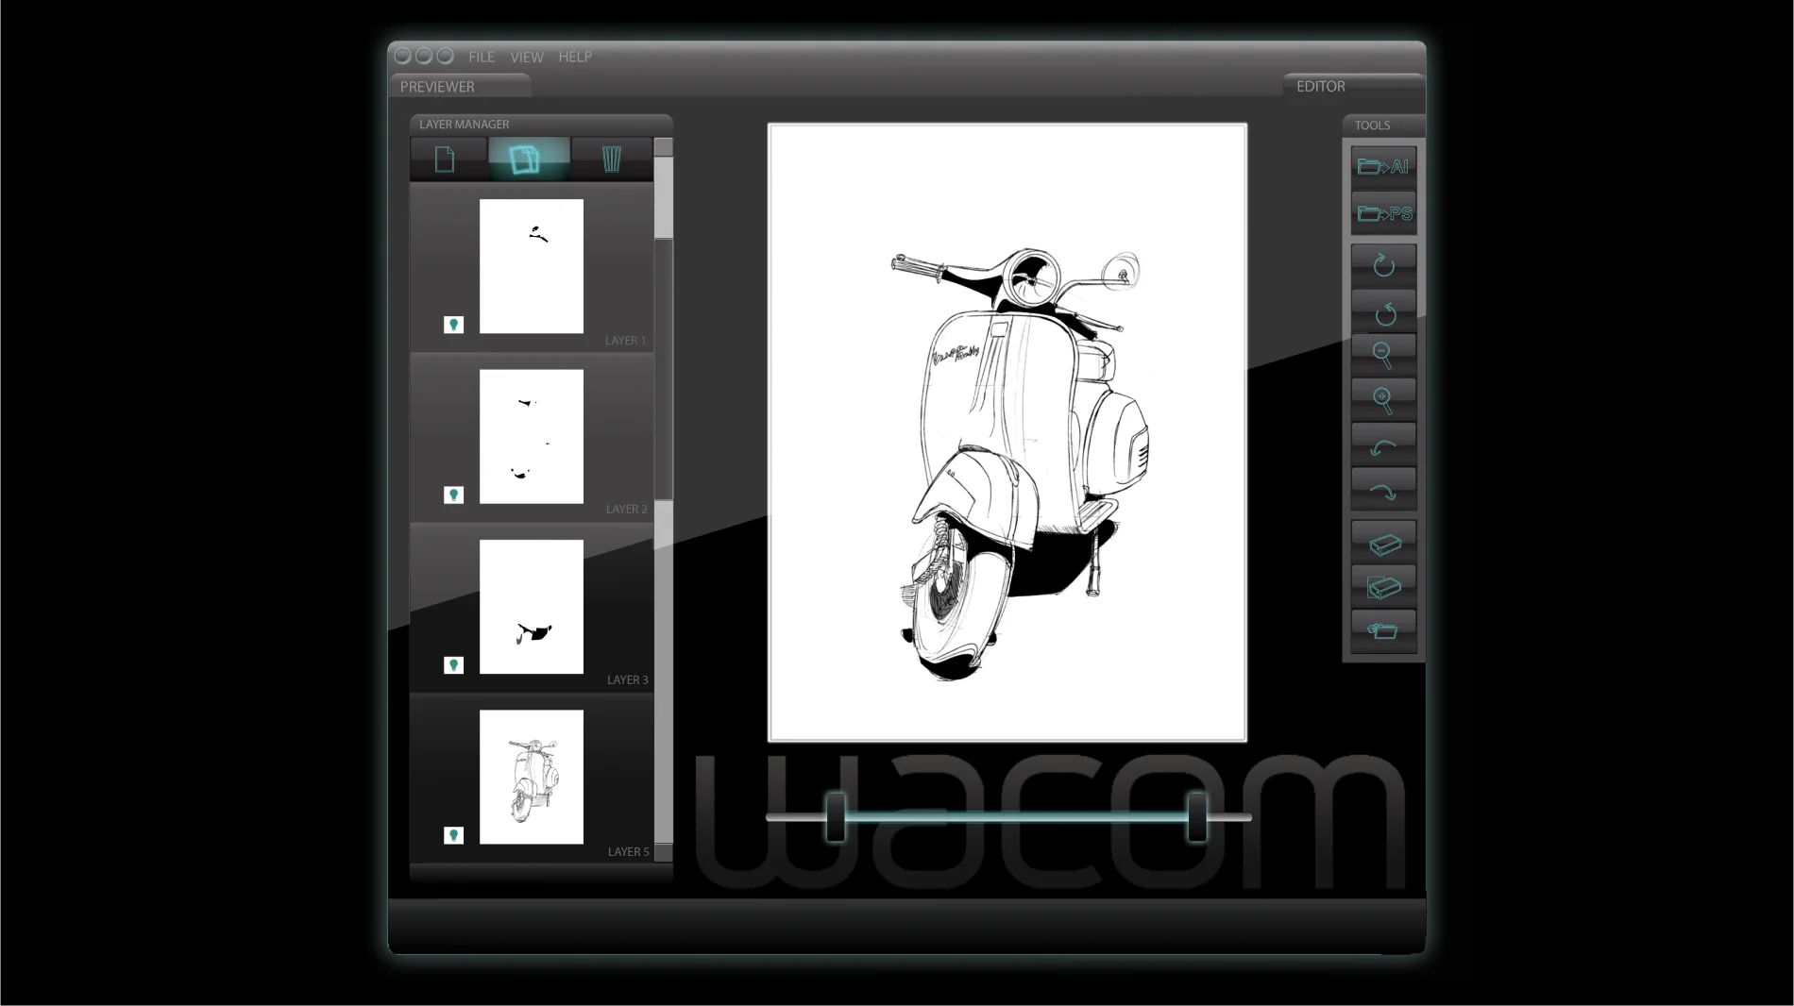The height and width of the screenshot is (1006, 1794).
Task: Select the Layer 2 thumbnail
Action: click(532, 436)
